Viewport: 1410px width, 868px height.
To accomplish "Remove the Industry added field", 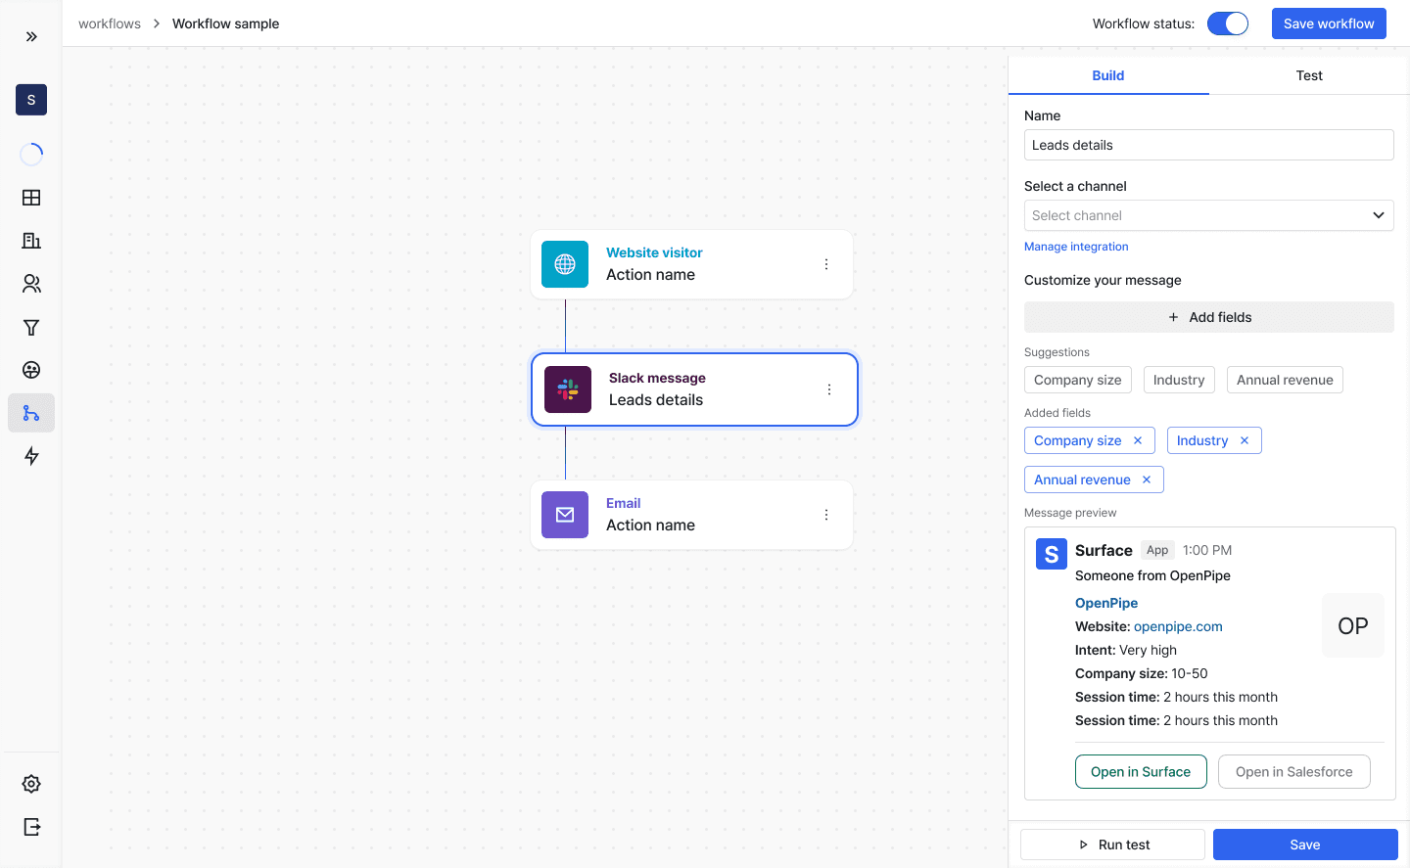I will tap(1245, 440).
